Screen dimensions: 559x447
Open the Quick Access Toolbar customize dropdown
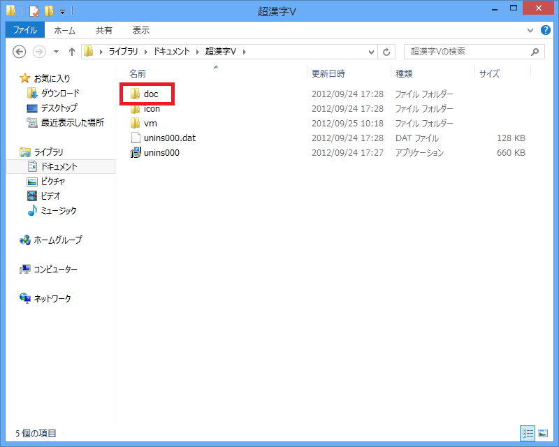[62, 12]
